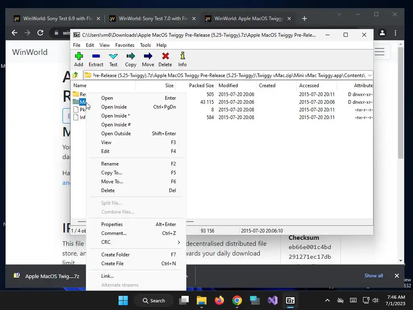The image size is (413, 310).
Task: Reload the browser page
Action: pyautogui.click(x=40, y=33)
